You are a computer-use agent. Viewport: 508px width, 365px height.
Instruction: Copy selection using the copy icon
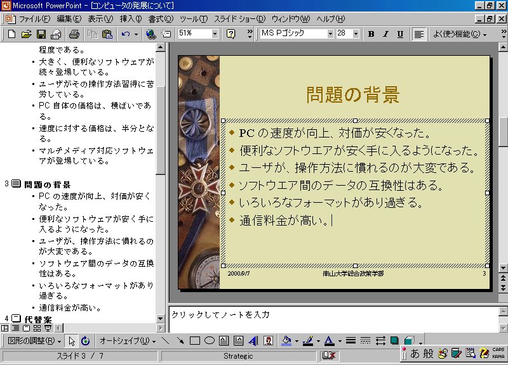92,34
